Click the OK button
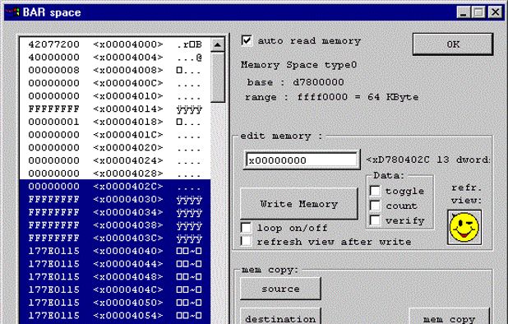Screen dimensions: 508x324 [453, 44]
